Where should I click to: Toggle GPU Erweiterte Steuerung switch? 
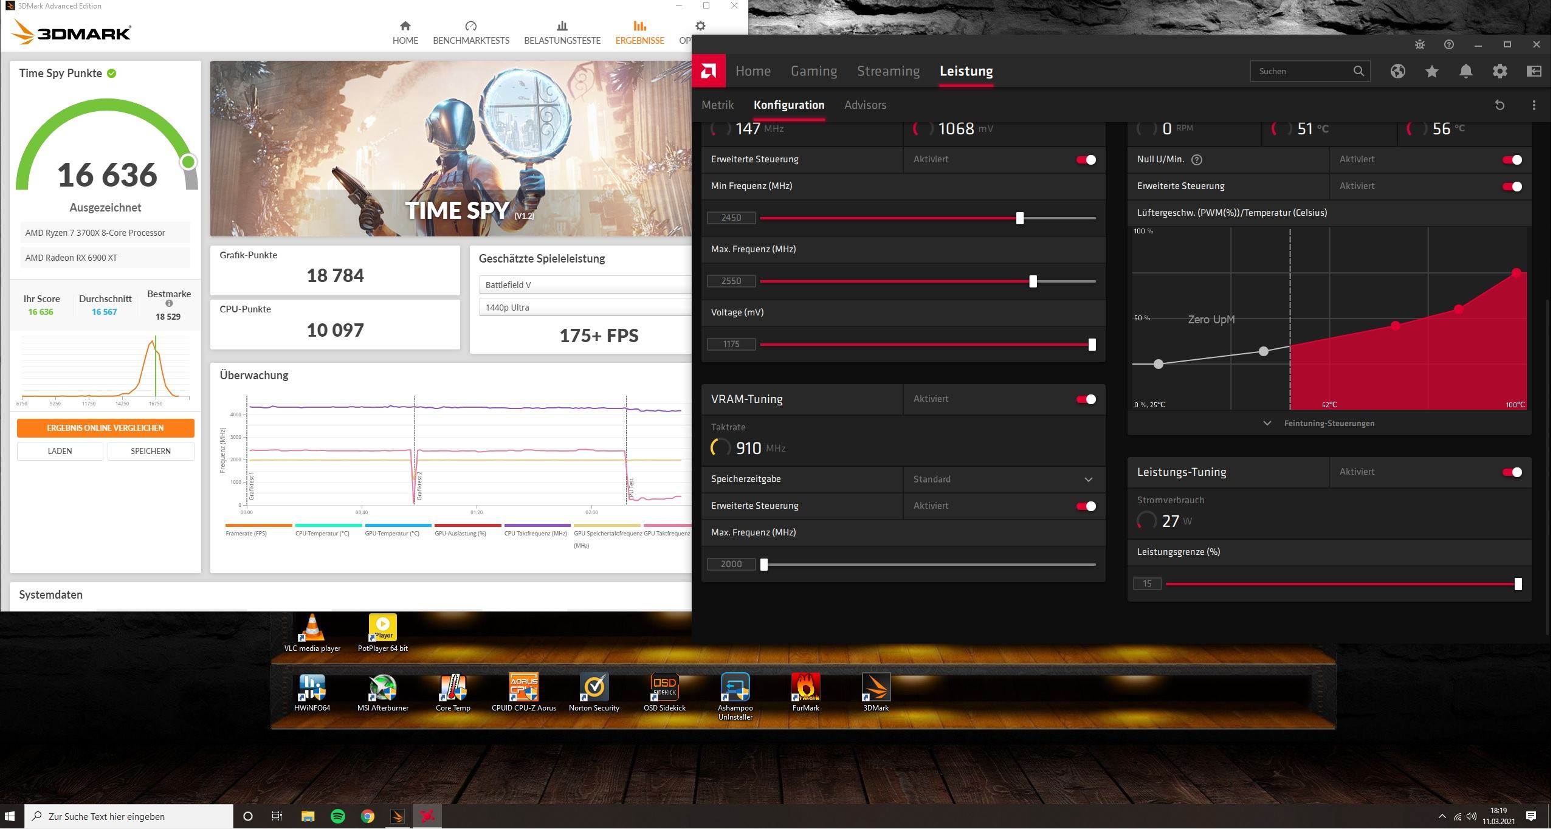coord(1086,160)
